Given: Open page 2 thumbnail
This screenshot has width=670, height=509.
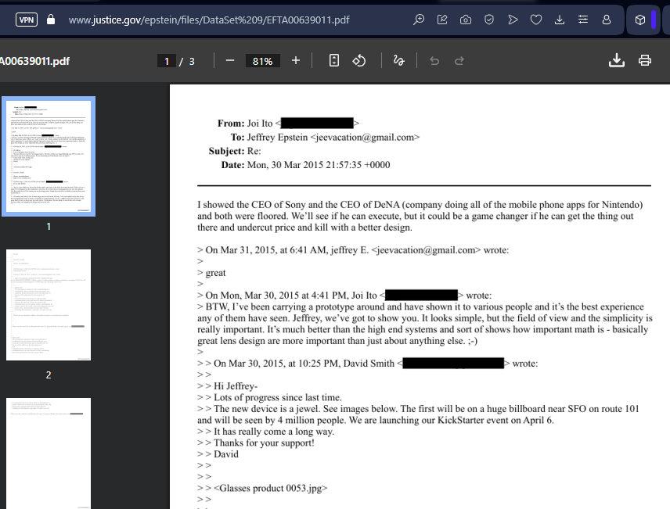Looking at the screenshot, I should point(49,305).
